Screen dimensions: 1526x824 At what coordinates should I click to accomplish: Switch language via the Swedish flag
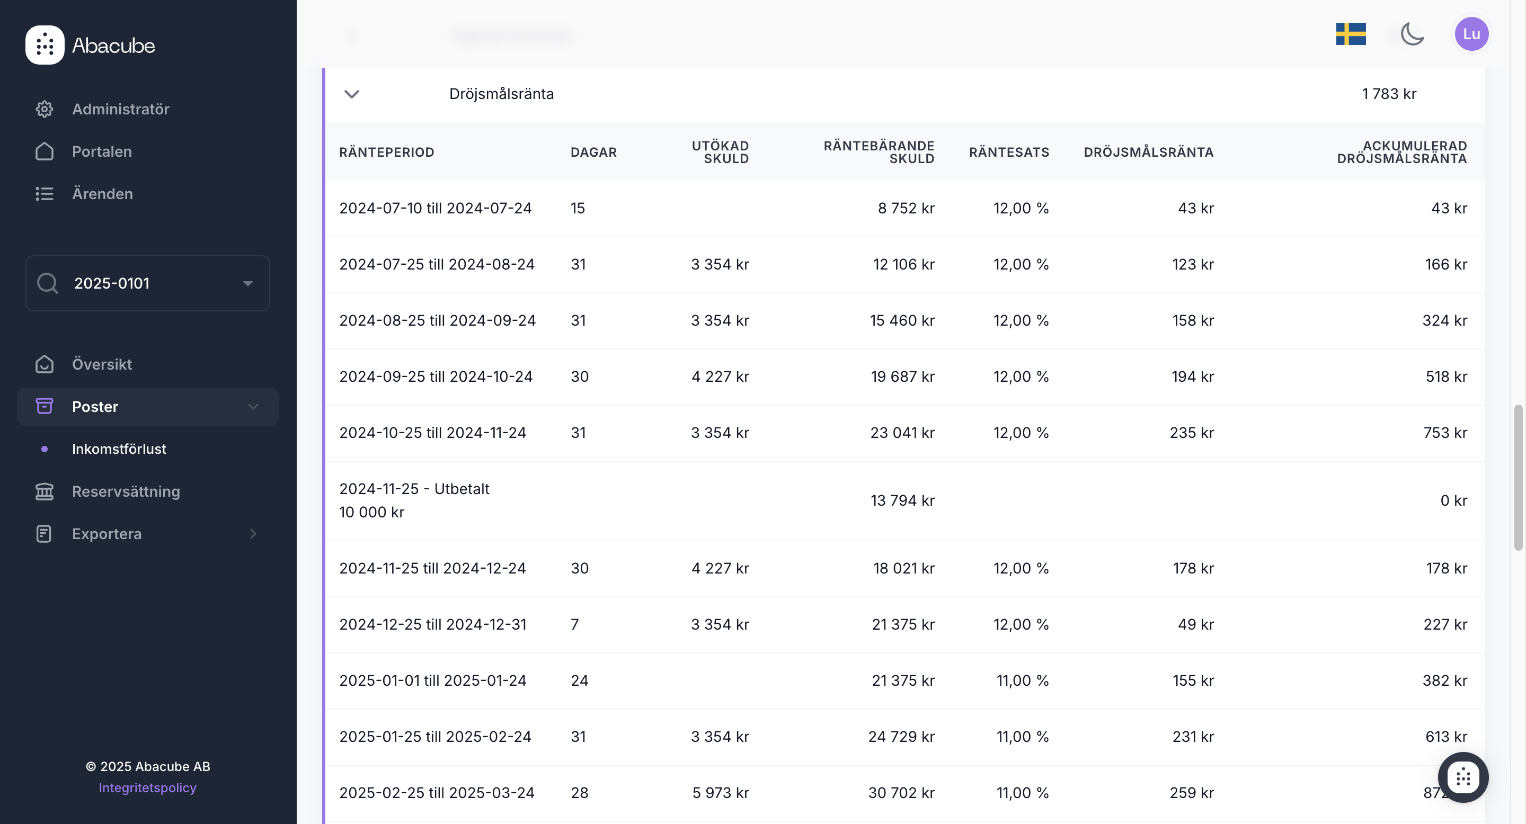coord(1351,34)
